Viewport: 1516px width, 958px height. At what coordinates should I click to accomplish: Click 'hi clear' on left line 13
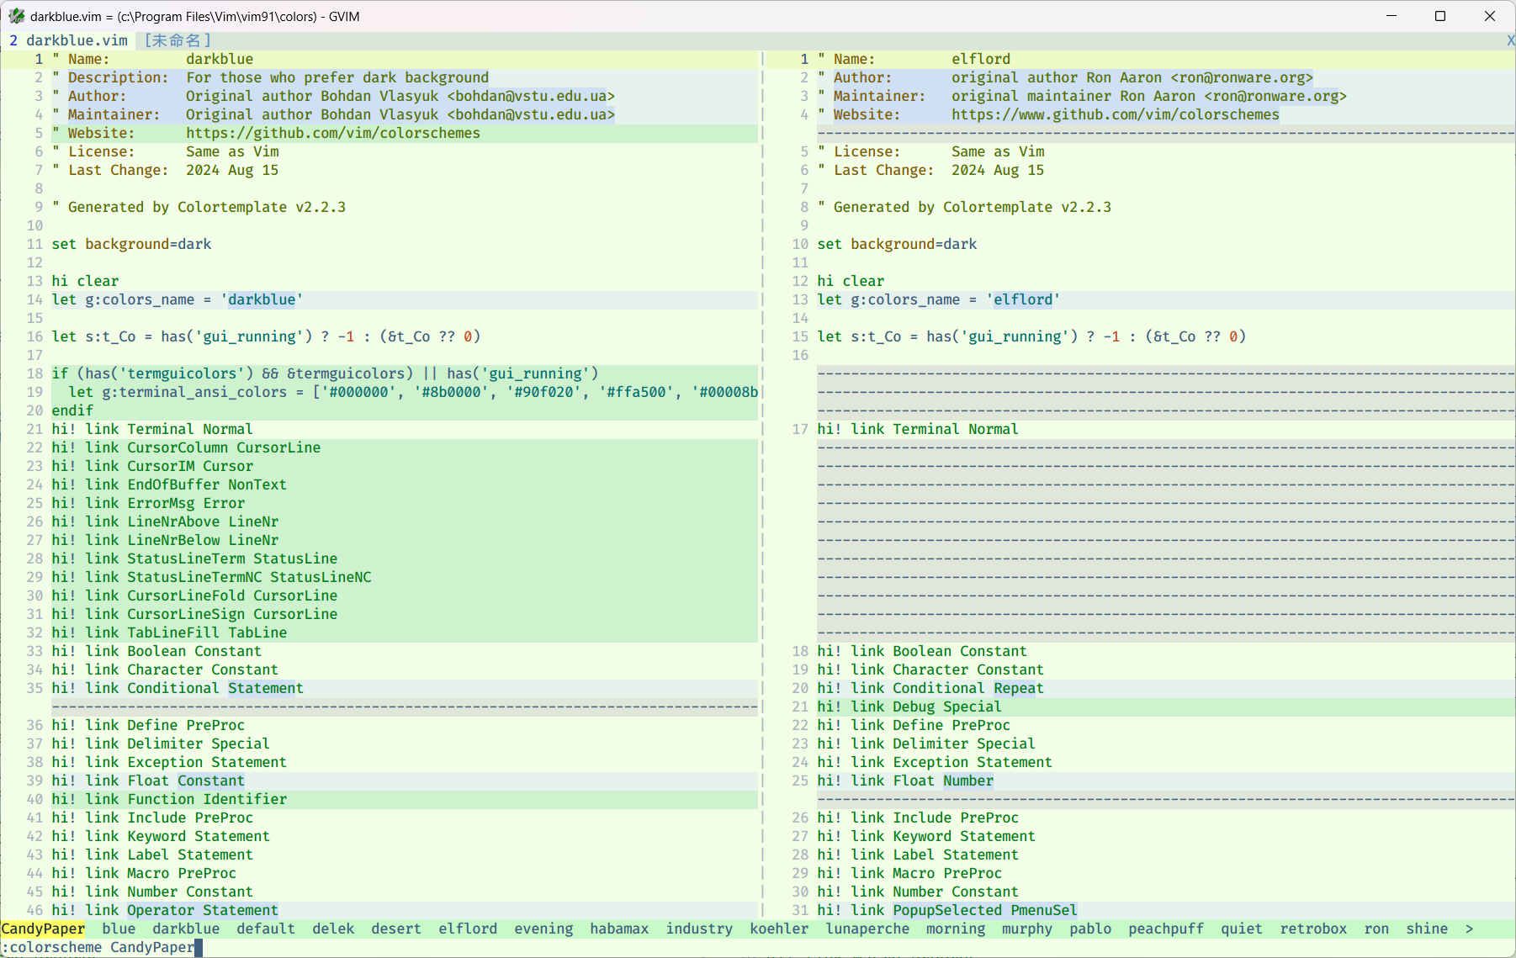[85, 281]
